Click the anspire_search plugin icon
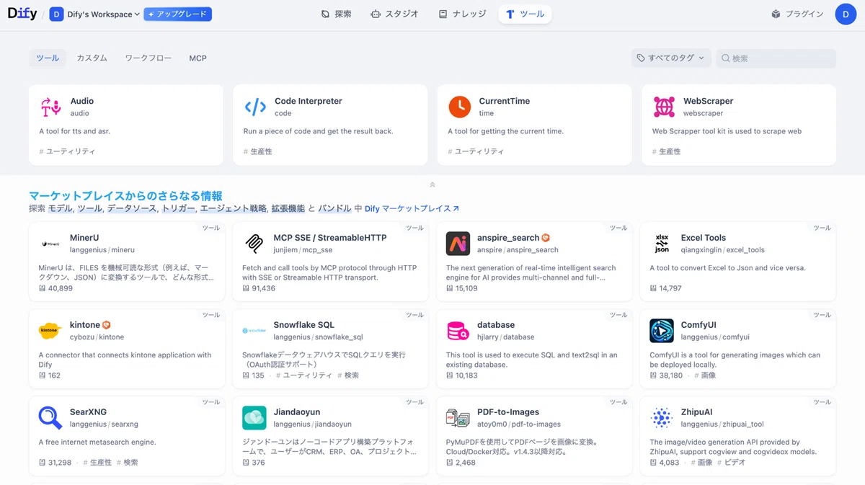The image size is (865, 485). click(x=458, y=244)
